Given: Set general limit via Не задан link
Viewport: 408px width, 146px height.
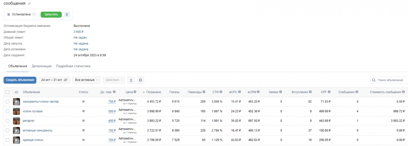Looking at the screenshot, I should pyautogui.click(x=80, y=38).
